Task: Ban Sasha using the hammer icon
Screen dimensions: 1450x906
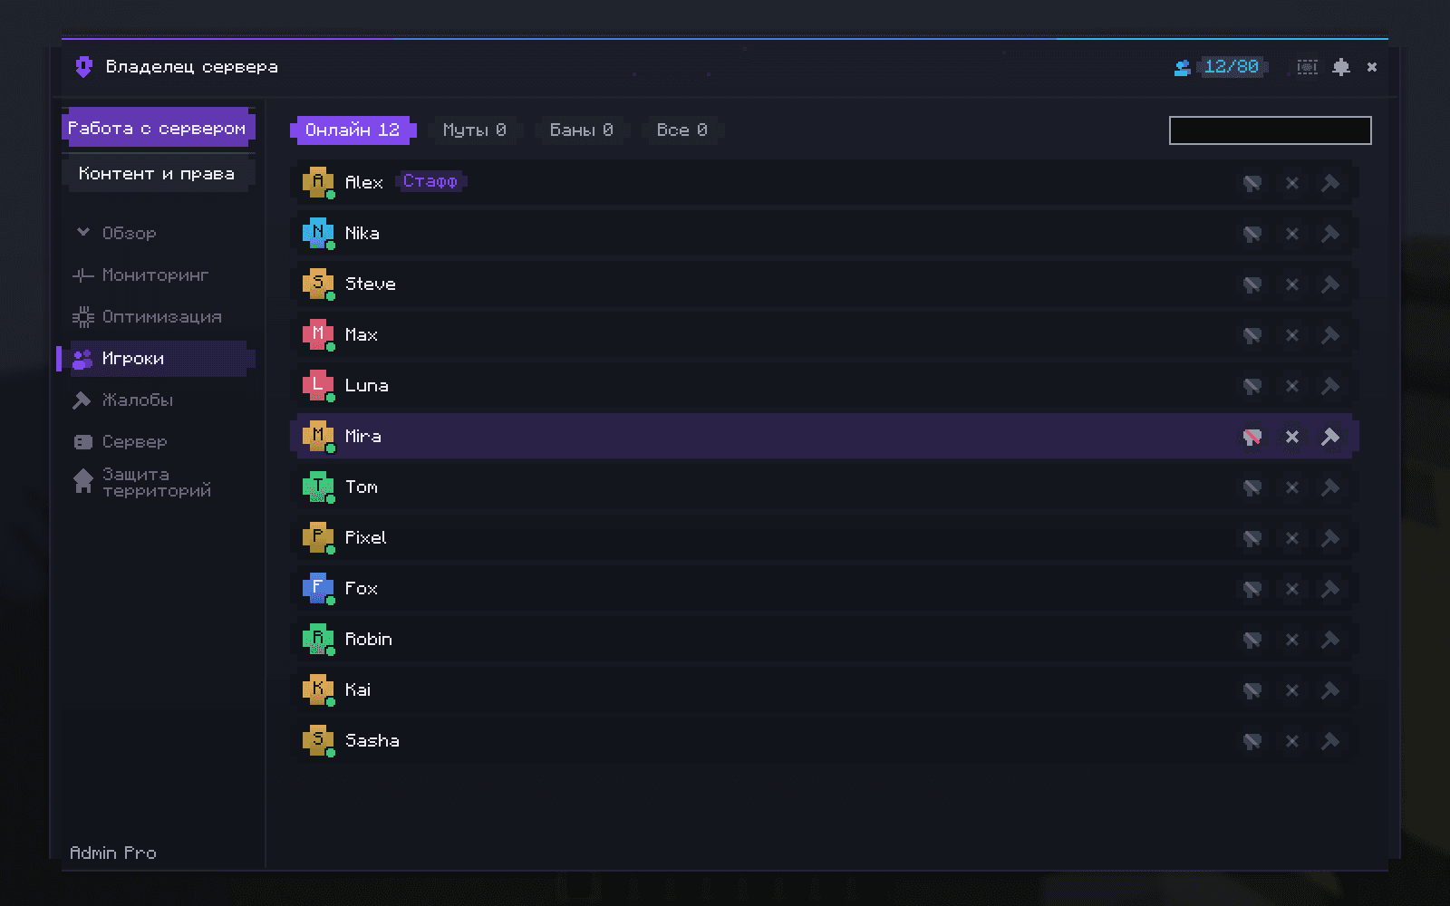Action: [1330, 741]
